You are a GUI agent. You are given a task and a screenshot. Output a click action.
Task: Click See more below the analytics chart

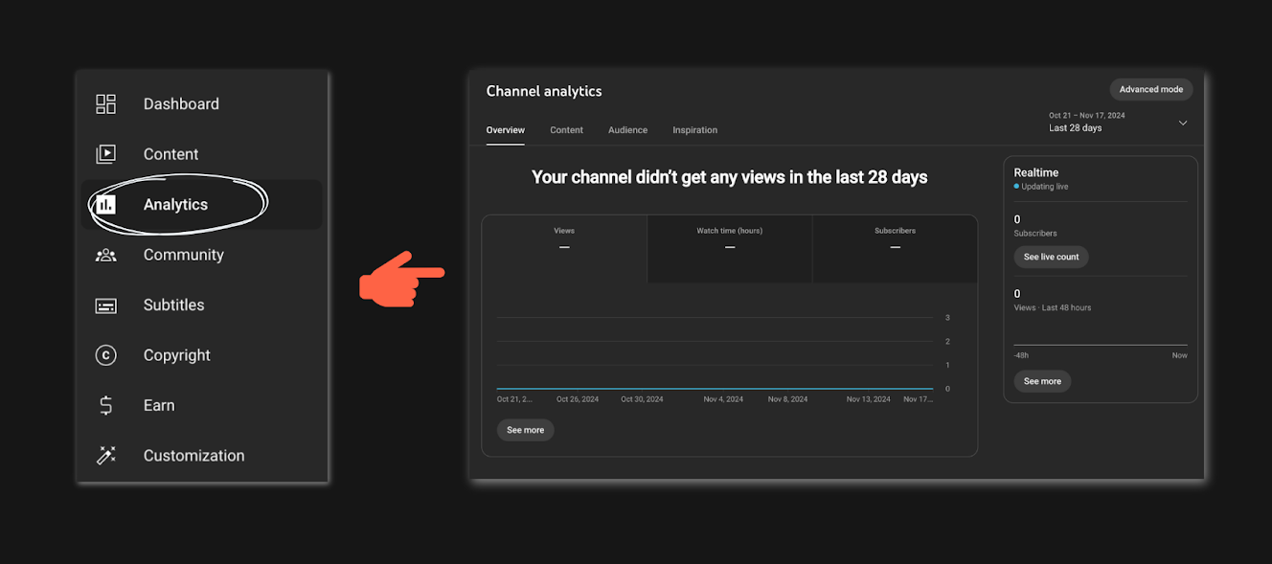coord(525,430)
